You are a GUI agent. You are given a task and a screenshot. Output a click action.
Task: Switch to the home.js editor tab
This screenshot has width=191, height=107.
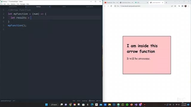pos(38,7)
